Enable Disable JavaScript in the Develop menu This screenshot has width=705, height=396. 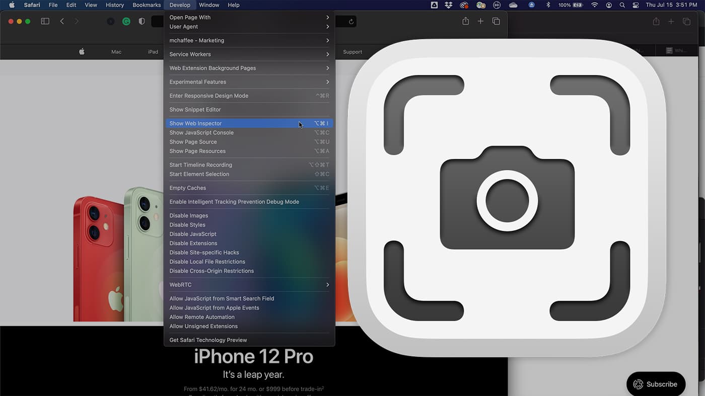[193, 234]
